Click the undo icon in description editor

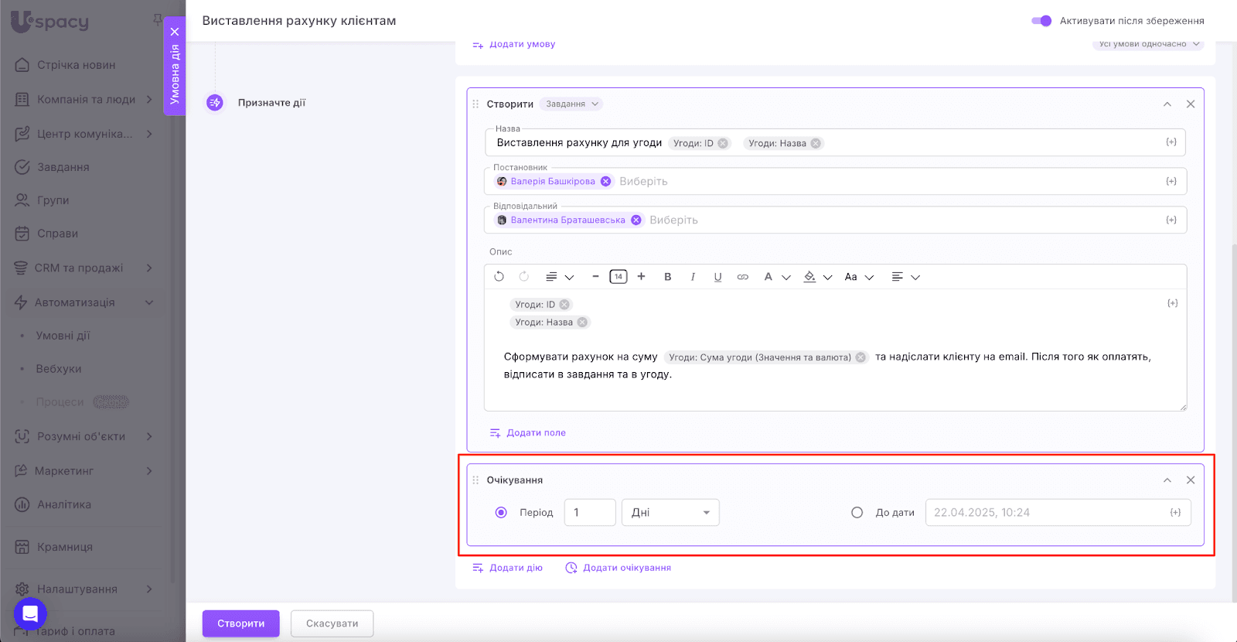tap(499, 277)
